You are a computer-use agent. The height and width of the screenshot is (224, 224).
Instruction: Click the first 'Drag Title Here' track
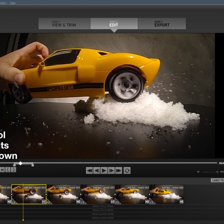103,206
